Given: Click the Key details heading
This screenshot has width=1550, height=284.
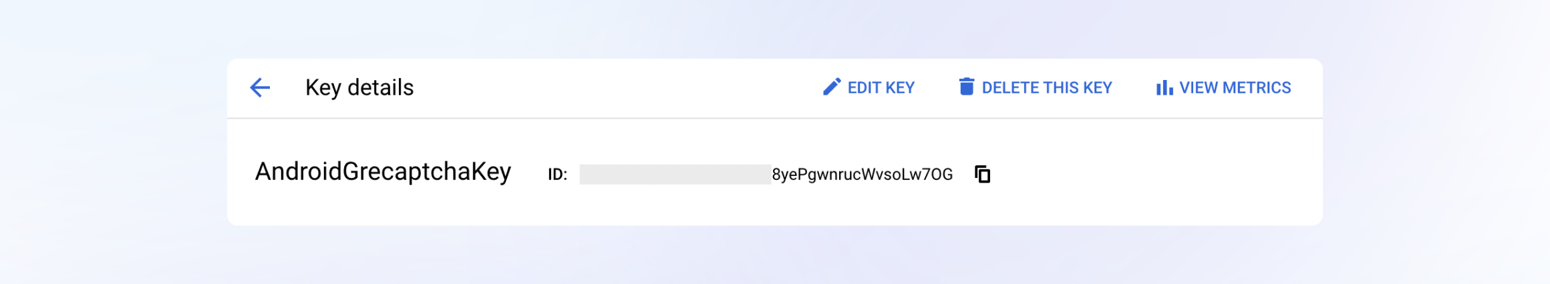Looking at the screenshot, I should (359, 87).
